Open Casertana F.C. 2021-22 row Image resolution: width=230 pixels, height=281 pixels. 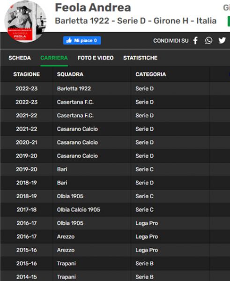click(115, 115)
